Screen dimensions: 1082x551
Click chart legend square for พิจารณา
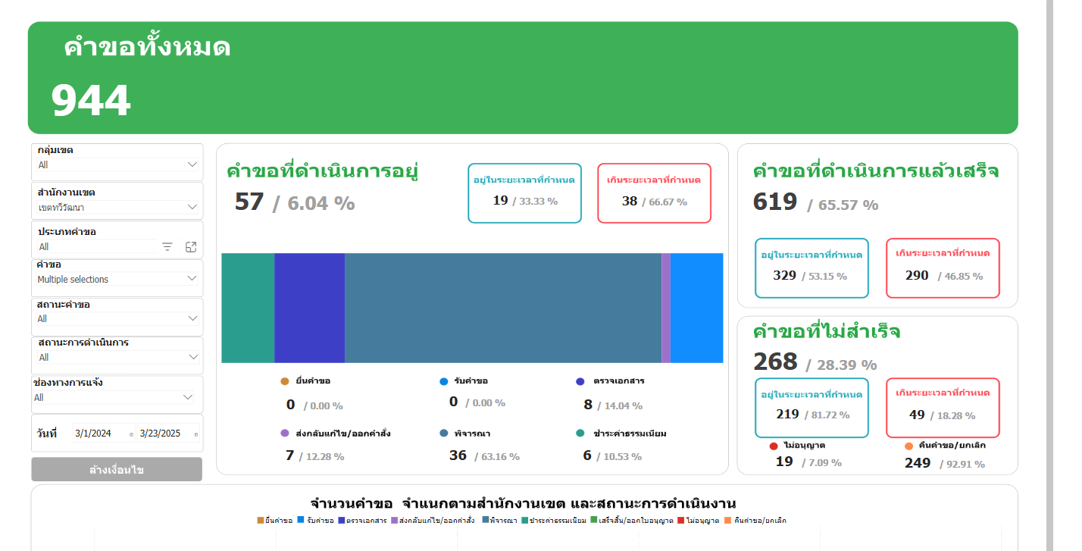click(x=485, y=521)
